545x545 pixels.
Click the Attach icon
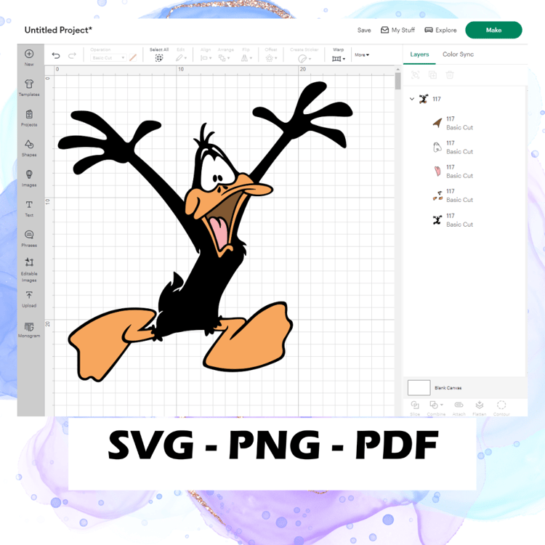459,405
